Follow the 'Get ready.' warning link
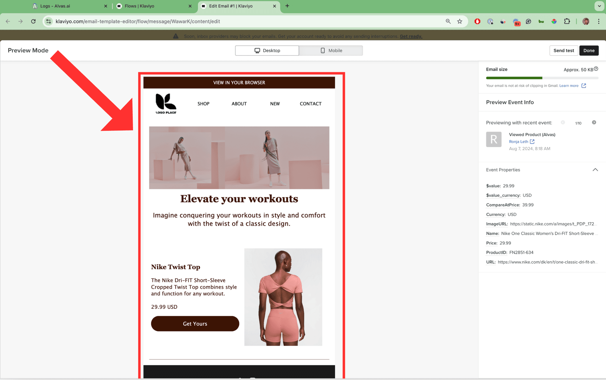 click(411, 36)
